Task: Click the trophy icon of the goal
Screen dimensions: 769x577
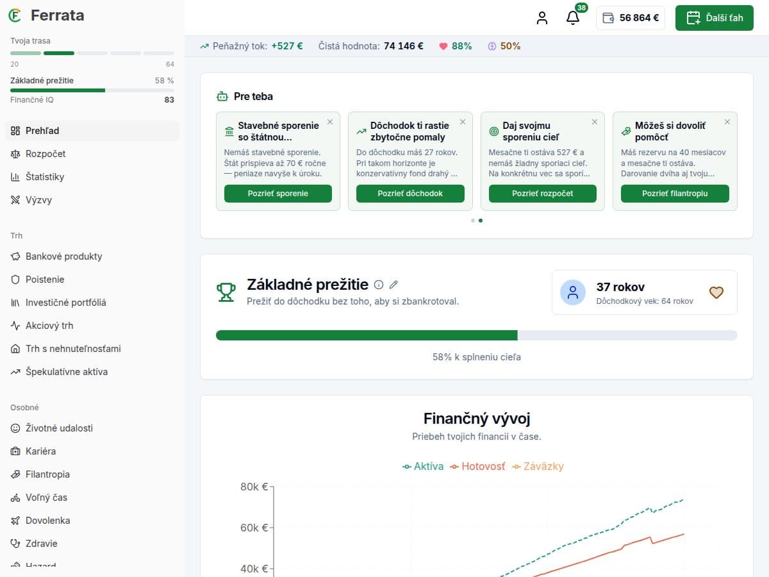Action: pos(226,292)
